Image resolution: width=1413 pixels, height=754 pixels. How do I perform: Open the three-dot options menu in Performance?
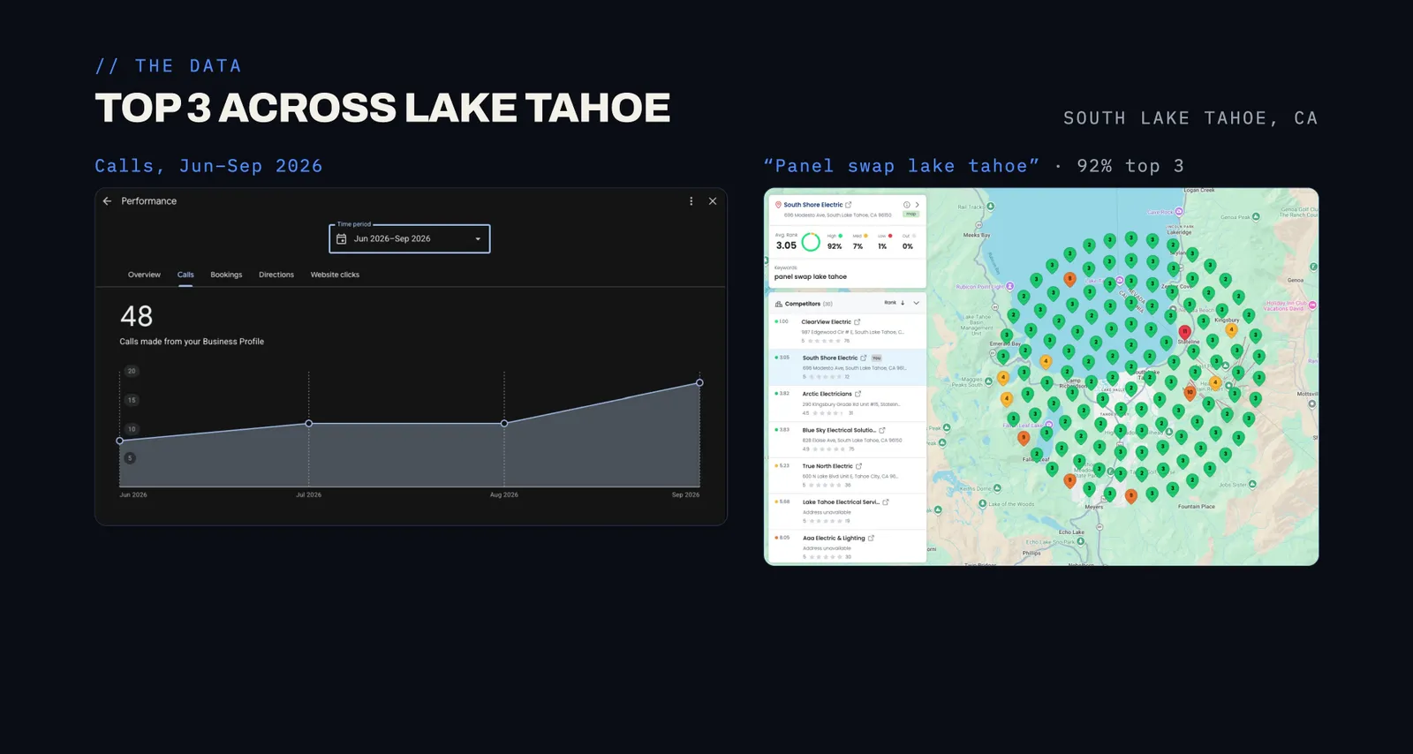click(691, 201)
